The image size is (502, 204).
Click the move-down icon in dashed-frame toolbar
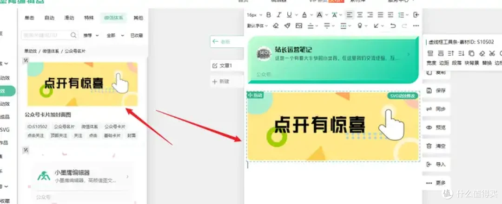click(461, 53)
